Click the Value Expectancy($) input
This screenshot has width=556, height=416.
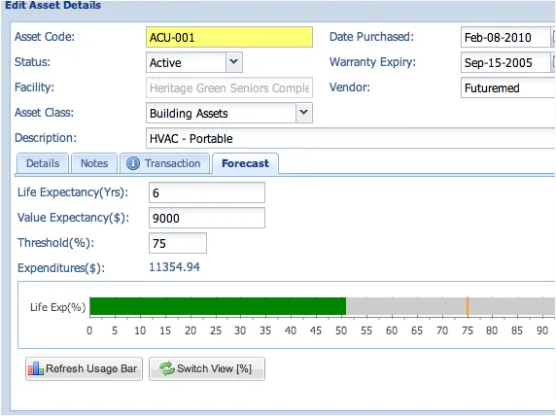click(207, 218)
